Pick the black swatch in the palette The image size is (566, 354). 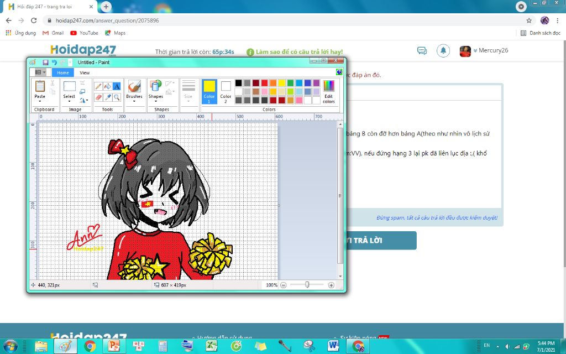click(x=238, y=83)
